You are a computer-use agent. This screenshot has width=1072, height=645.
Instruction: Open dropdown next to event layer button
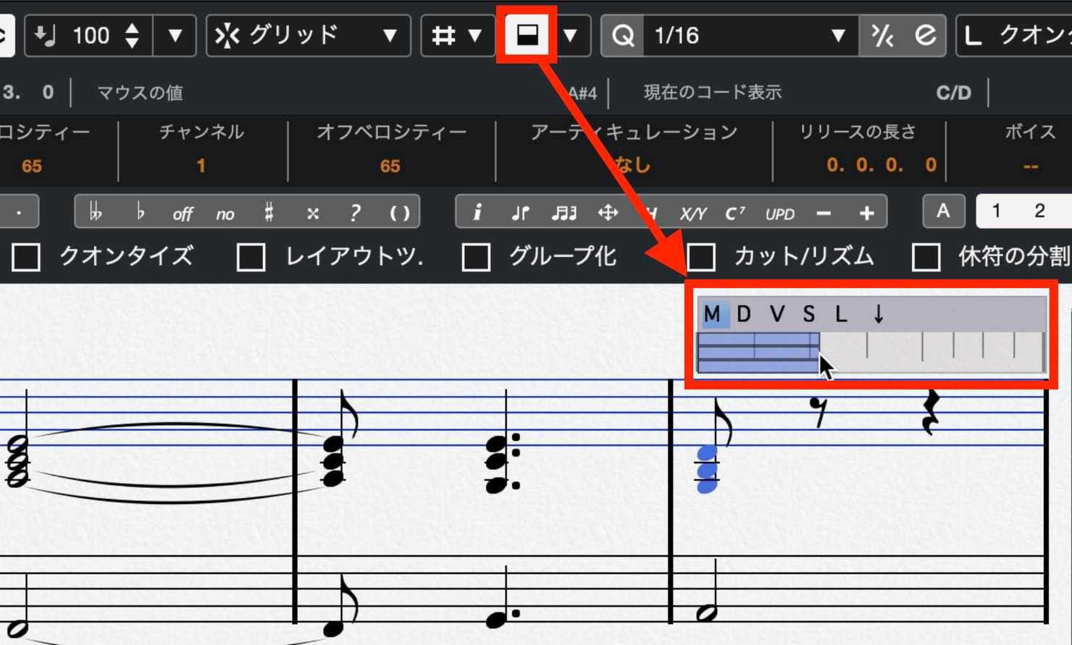pyautogui.click(x=571, y=35)
